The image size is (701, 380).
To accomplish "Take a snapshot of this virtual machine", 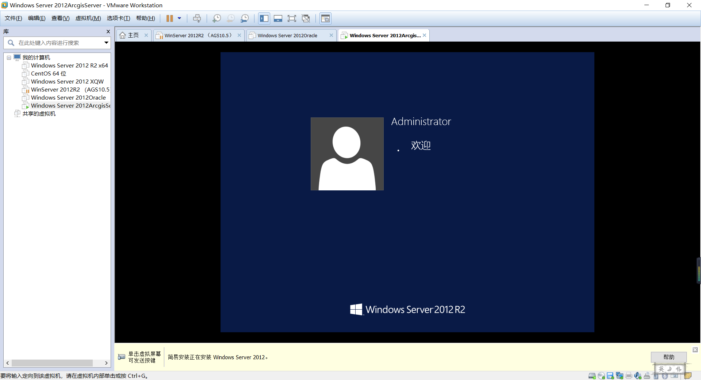I will 217,18.
